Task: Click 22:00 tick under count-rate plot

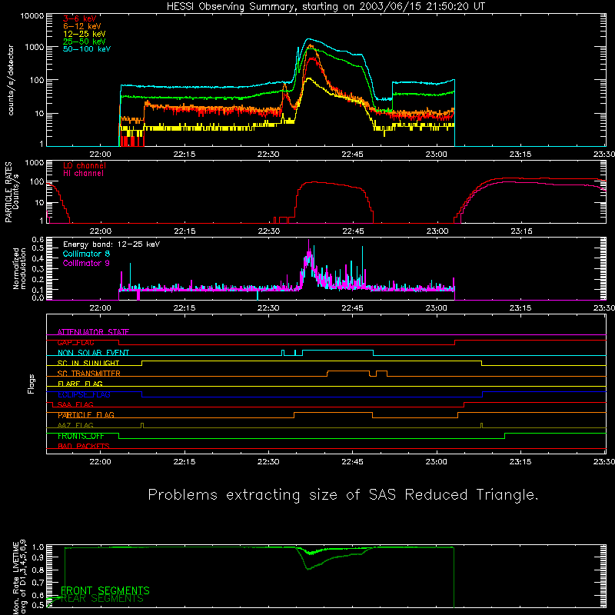Action: 101,155
